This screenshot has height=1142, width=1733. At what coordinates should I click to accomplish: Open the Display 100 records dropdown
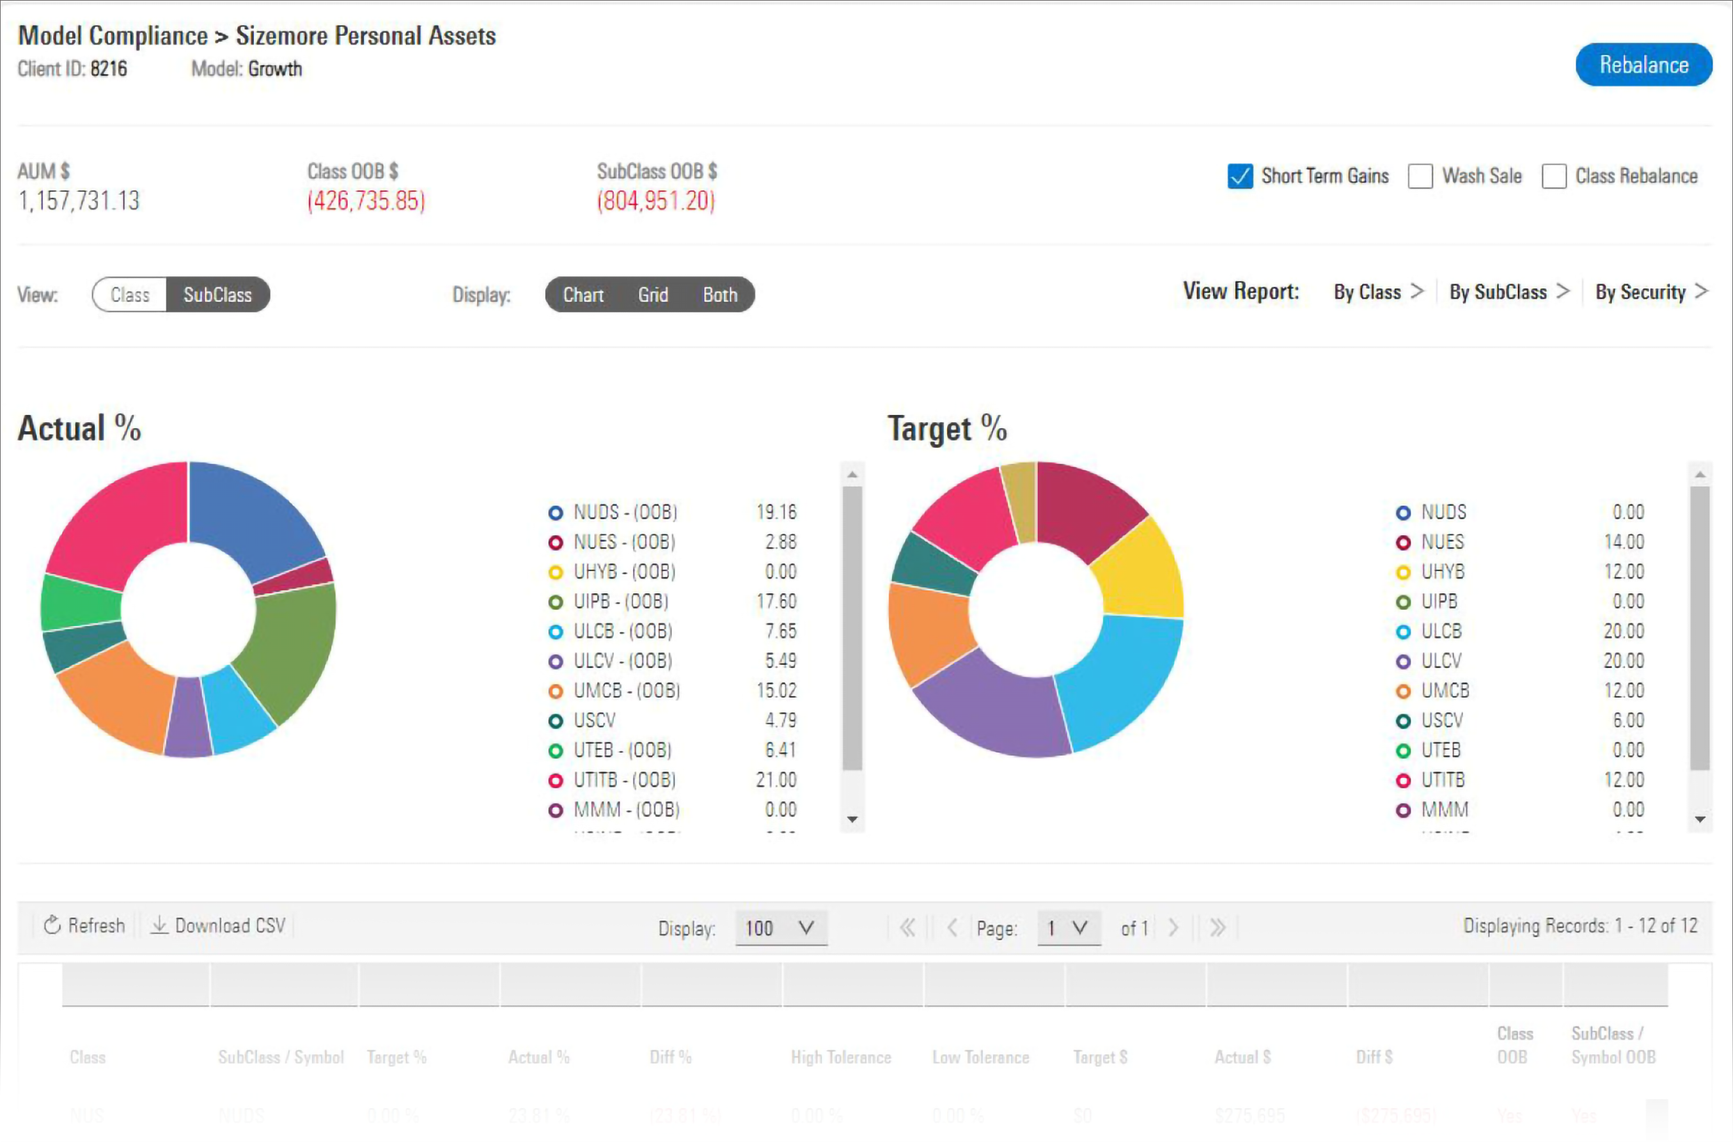click(781, 928)
